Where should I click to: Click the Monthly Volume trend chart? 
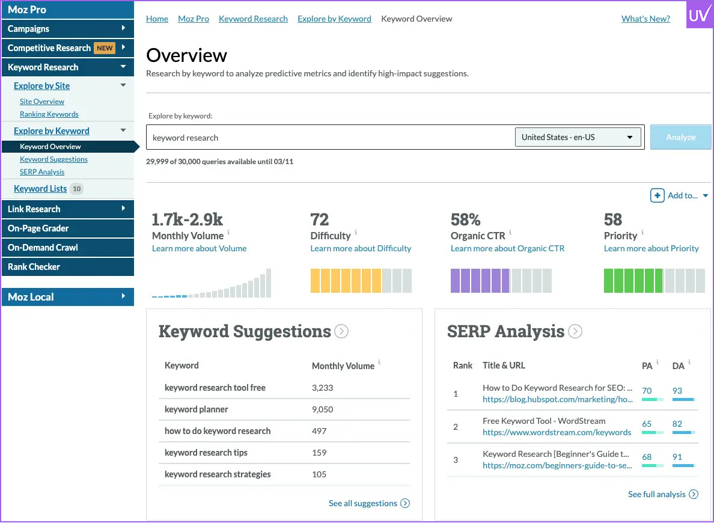point(212,283)
